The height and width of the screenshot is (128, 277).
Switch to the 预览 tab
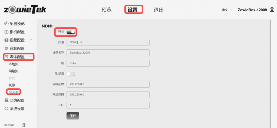coord(107,10)
